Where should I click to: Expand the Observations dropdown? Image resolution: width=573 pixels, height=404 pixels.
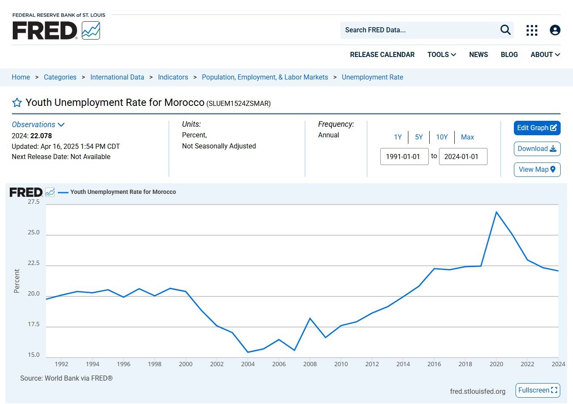coord(38,125)
